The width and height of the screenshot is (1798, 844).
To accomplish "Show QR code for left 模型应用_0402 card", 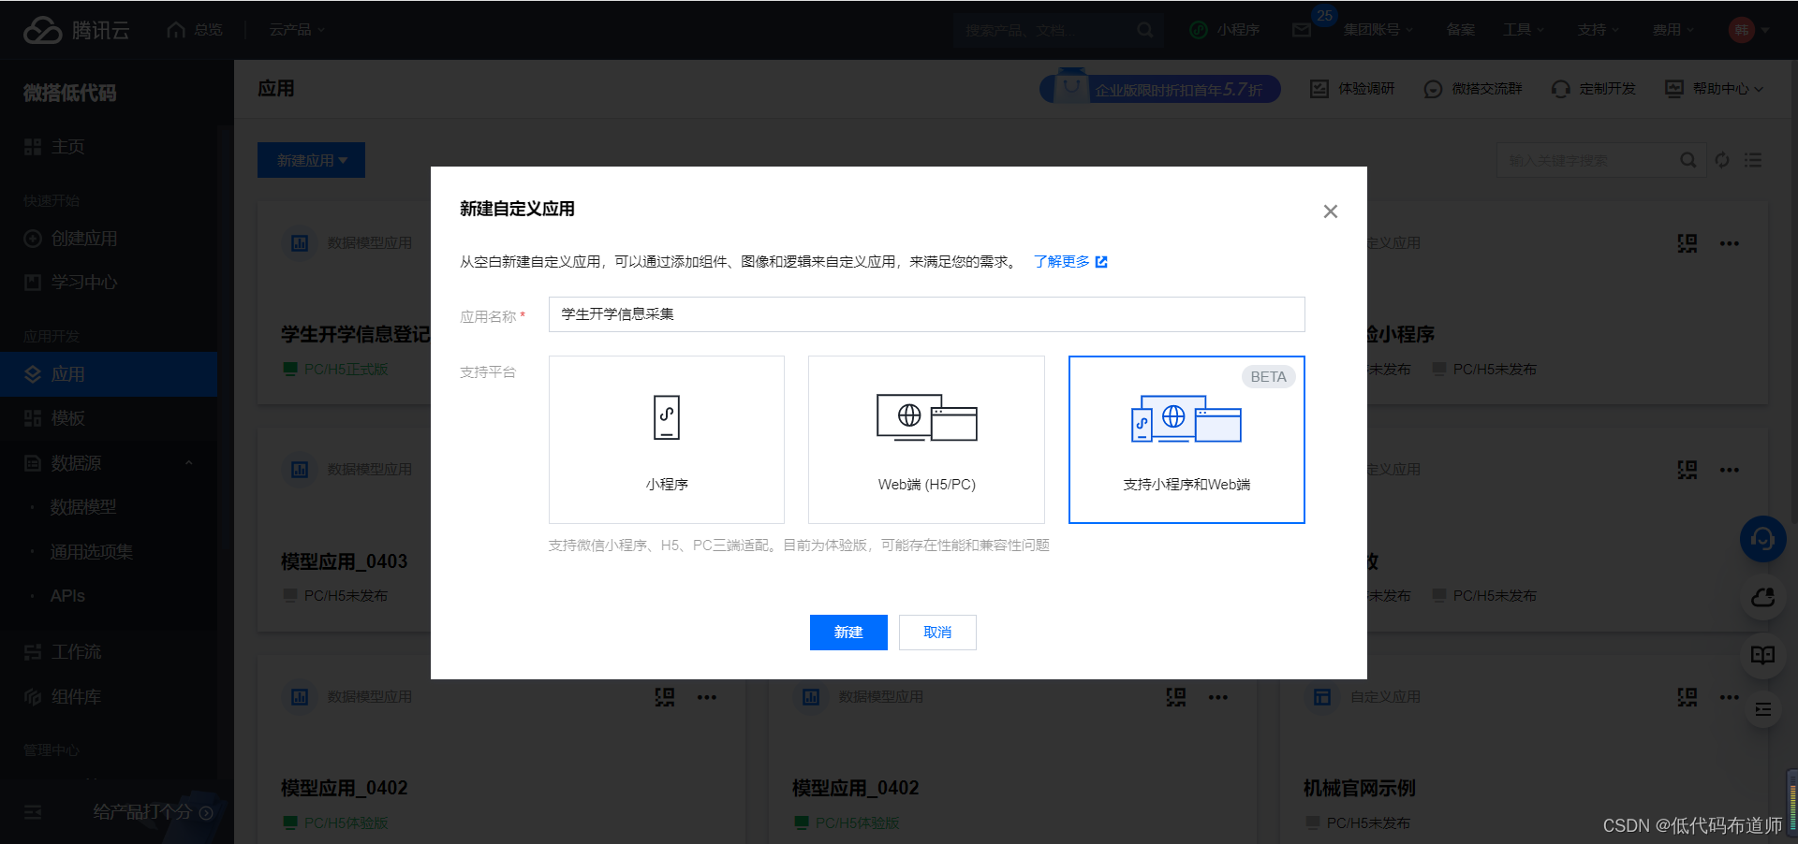I will [x=665, y=697].
